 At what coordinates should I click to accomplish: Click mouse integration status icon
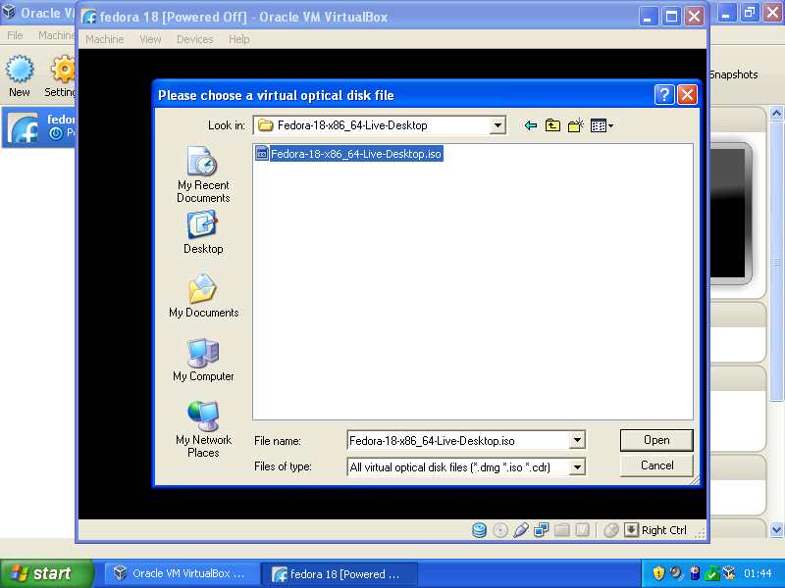[x=610, y=530]
